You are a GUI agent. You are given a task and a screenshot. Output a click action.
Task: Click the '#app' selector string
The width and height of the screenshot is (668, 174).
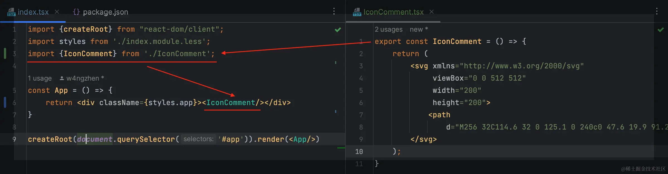231,139
